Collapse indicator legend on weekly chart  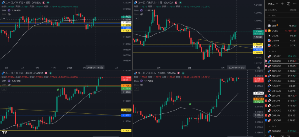pyautogui.click(x=4, y=18)
